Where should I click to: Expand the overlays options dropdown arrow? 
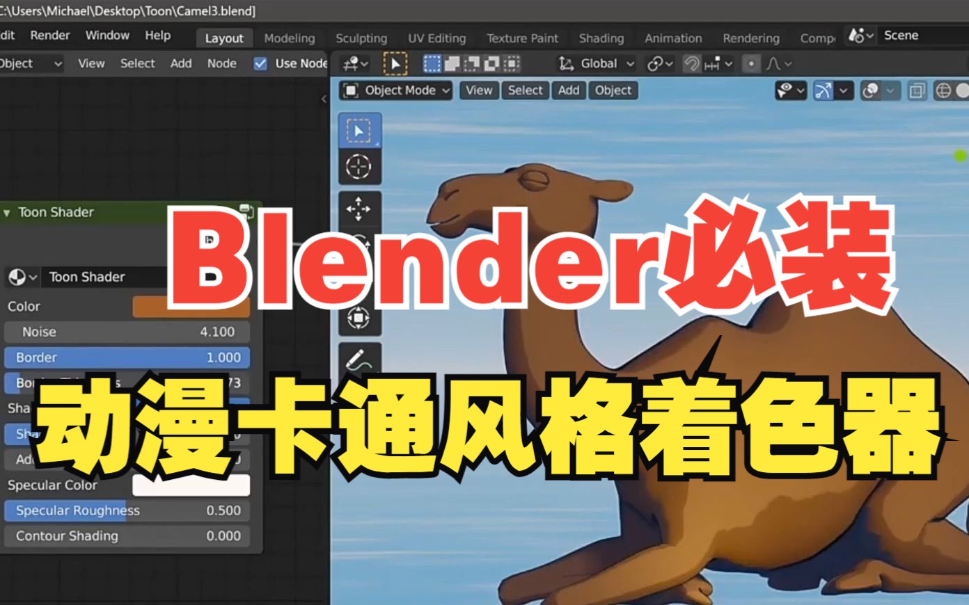click(x=890, y=90)
